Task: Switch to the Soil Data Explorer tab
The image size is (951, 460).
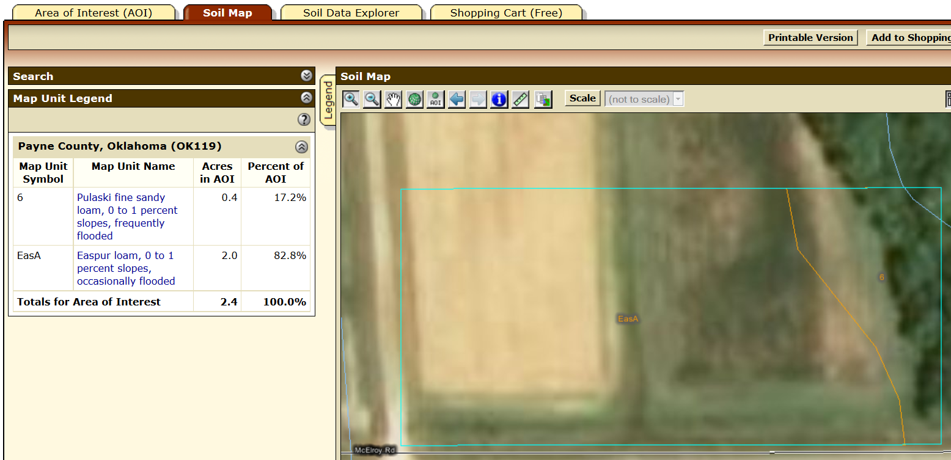Action: click(351, 12)
